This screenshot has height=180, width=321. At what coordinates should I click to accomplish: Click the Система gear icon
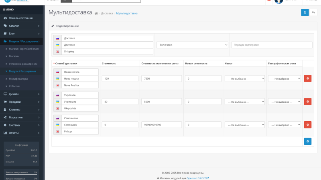(x=5, y=125)
